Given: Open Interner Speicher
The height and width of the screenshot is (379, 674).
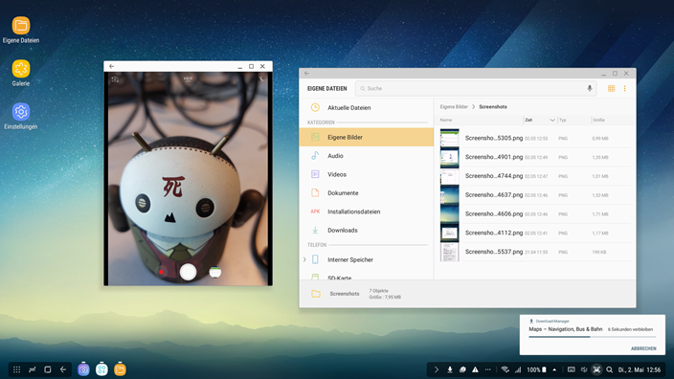Looking at the screenshot, I should [349, 259].
